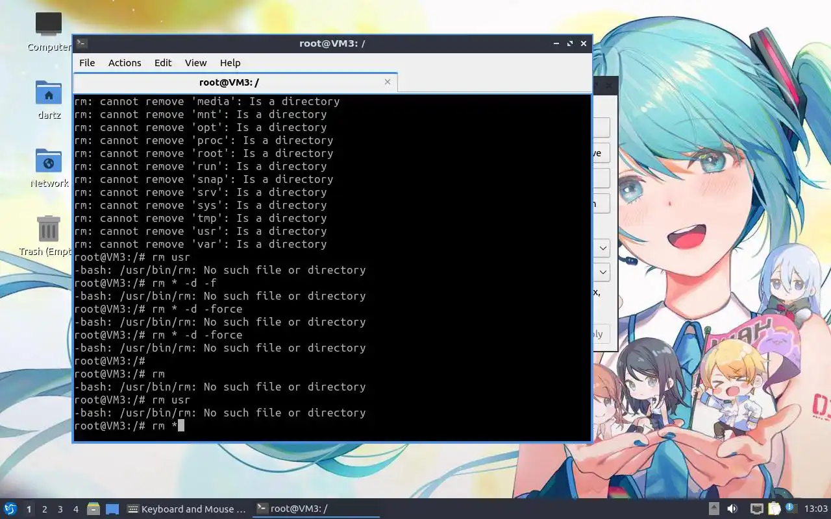Click the 13:03 clock in the panel

point(816,509)
